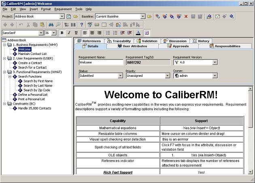Select Maintain Contact List requirement
The height and width of the screenshot is (183, 255).
[32, 54]
